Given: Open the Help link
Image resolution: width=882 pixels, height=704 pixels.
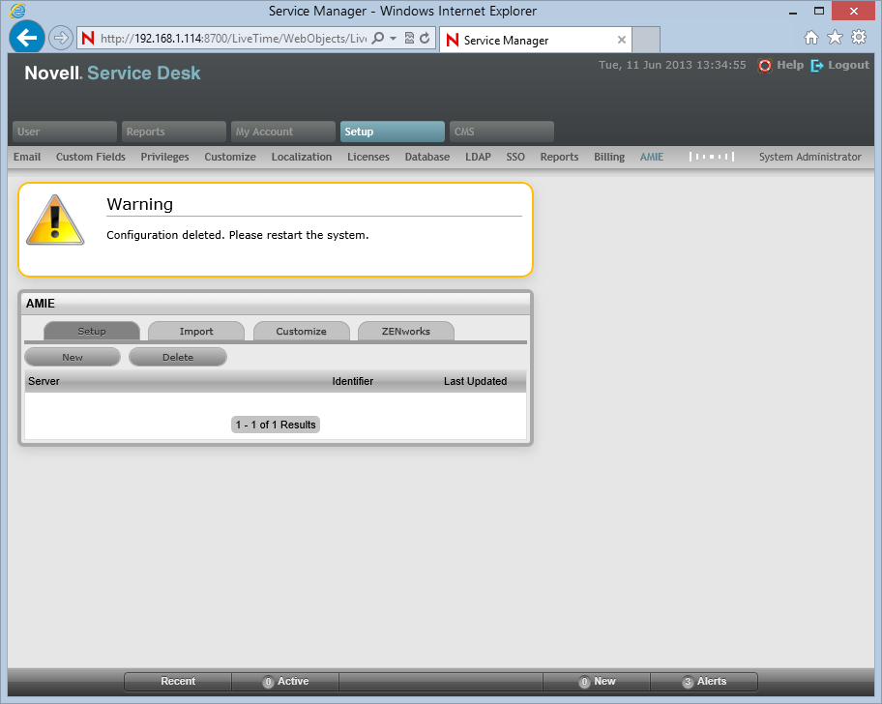Looking at the screenshot, I should tap(790, 65).
